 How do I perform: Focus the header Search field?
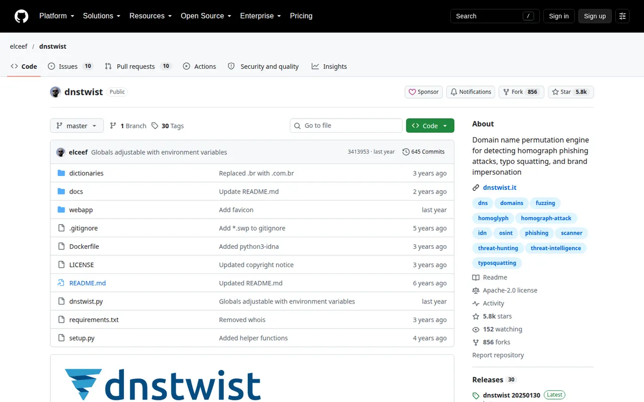(495, 16)
